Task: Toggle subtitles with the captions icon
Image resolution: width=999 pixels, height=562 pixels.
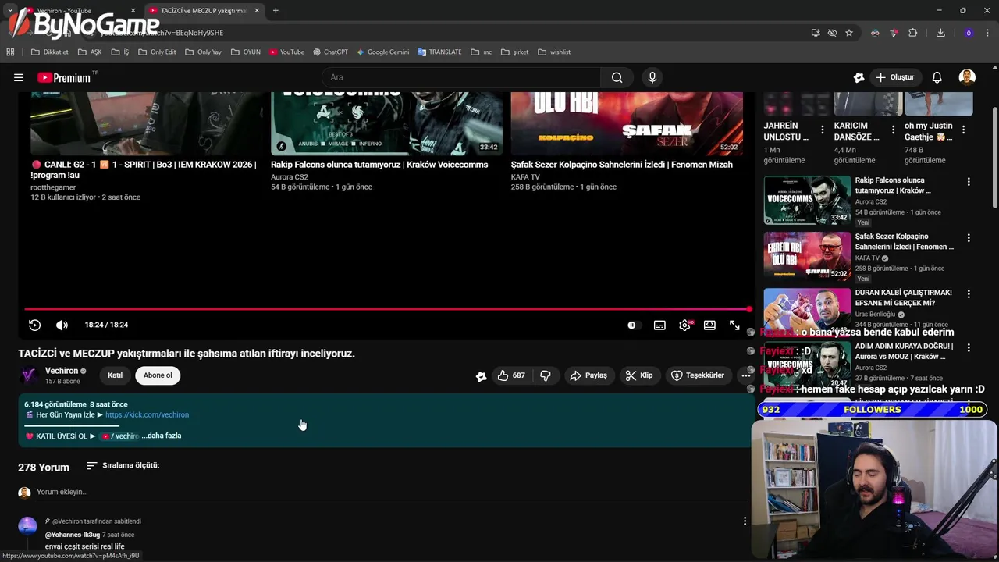Action: pos(659,325)
